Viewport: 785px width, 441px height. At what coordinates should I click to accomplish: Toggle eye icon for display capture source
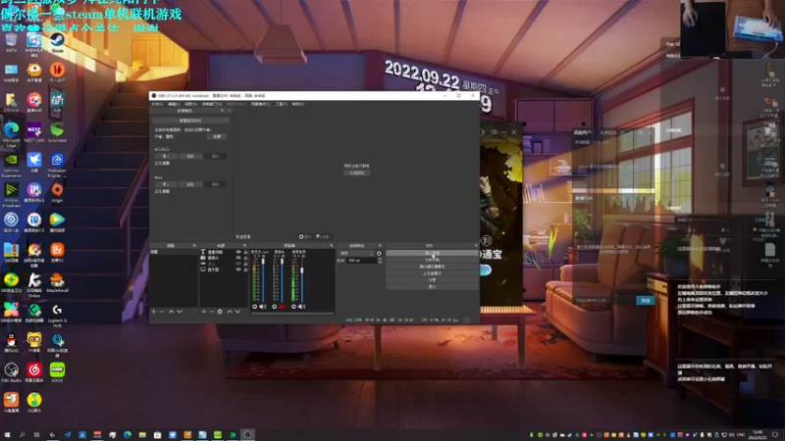point(238,269)
